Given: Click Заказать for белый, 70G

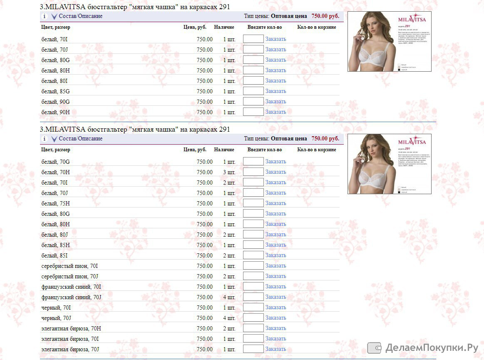Looking at the screenshot, I should click(276, 162).
